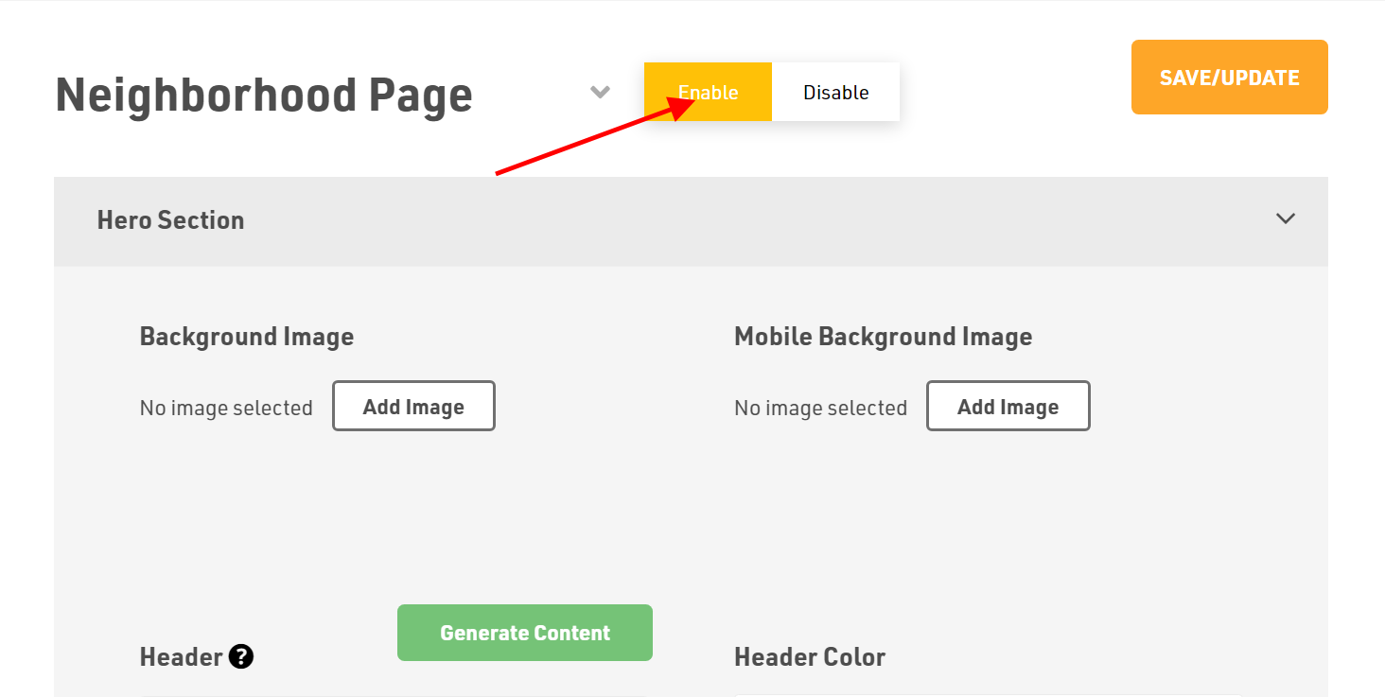Click the Background Image label
This screenshot has width=1385, height=697.
point(246,337)
